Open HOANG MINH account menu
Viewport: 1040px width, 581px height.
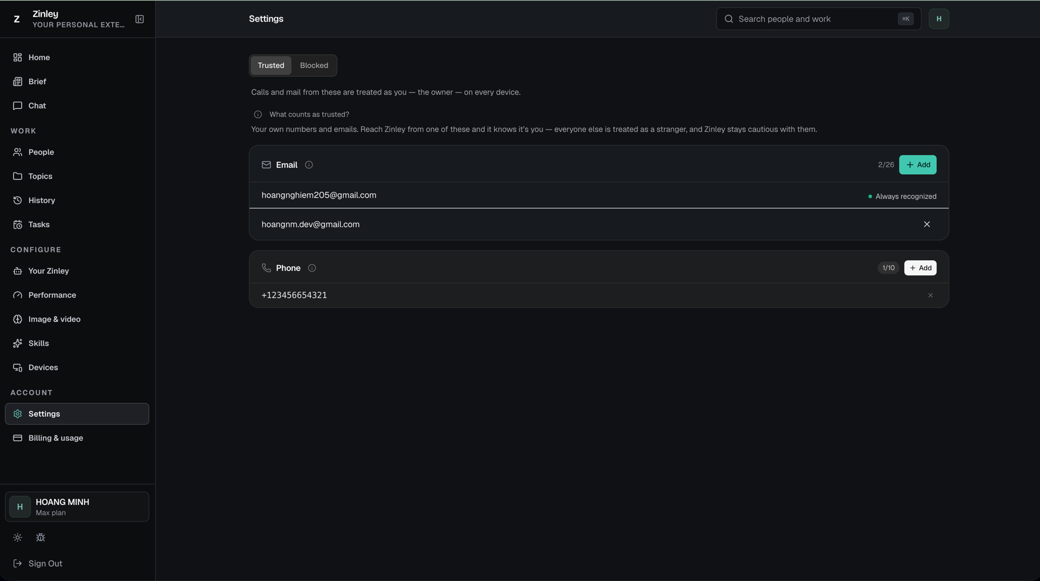click(x=77, y=507)
